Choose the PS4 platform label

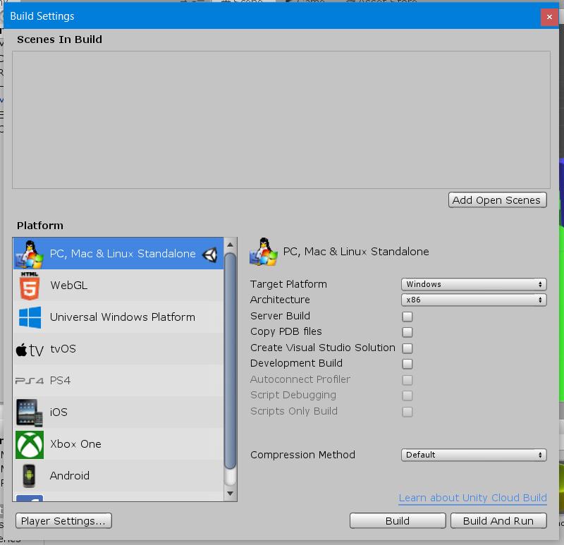60,380
